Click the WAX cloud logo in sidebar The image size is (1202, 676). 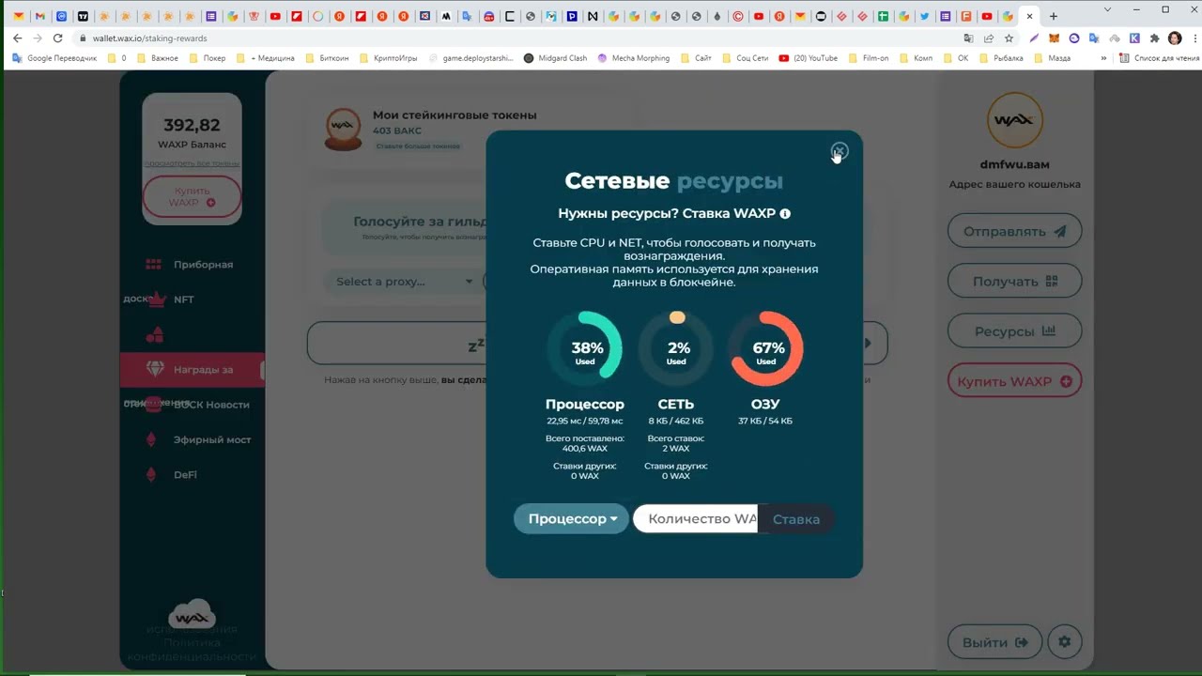pyautogui.click(x=192, y=615)
